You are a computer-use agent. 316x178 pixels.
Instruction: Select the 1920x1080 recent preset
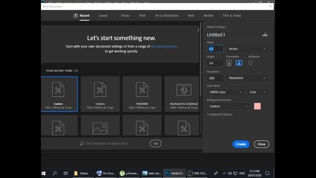tap(142, 94)
